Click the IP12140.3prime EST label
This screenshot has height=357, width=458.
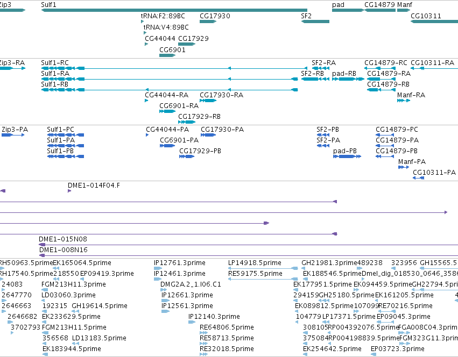tap(214, 317)
